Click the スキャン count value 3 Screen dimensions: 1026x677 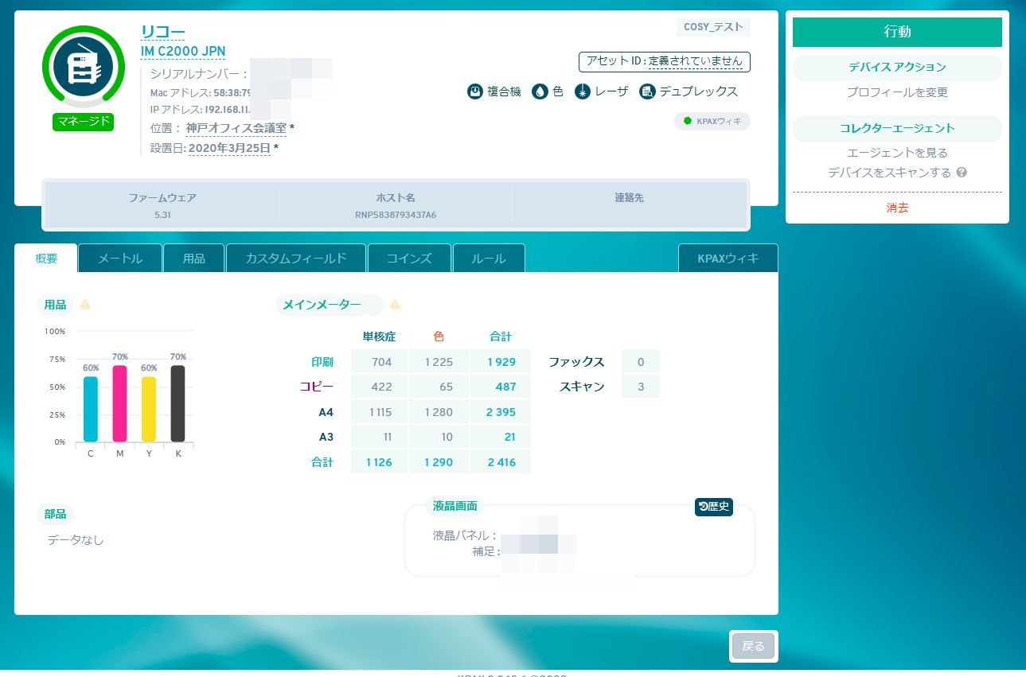pyautogui.click(x=641, y=387)
